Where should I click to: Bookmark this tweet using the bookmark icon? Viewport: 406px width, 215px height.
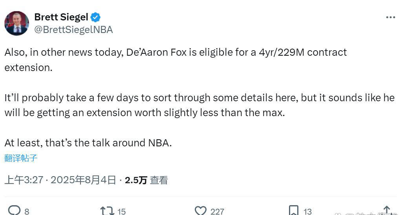tap(293, 211)
